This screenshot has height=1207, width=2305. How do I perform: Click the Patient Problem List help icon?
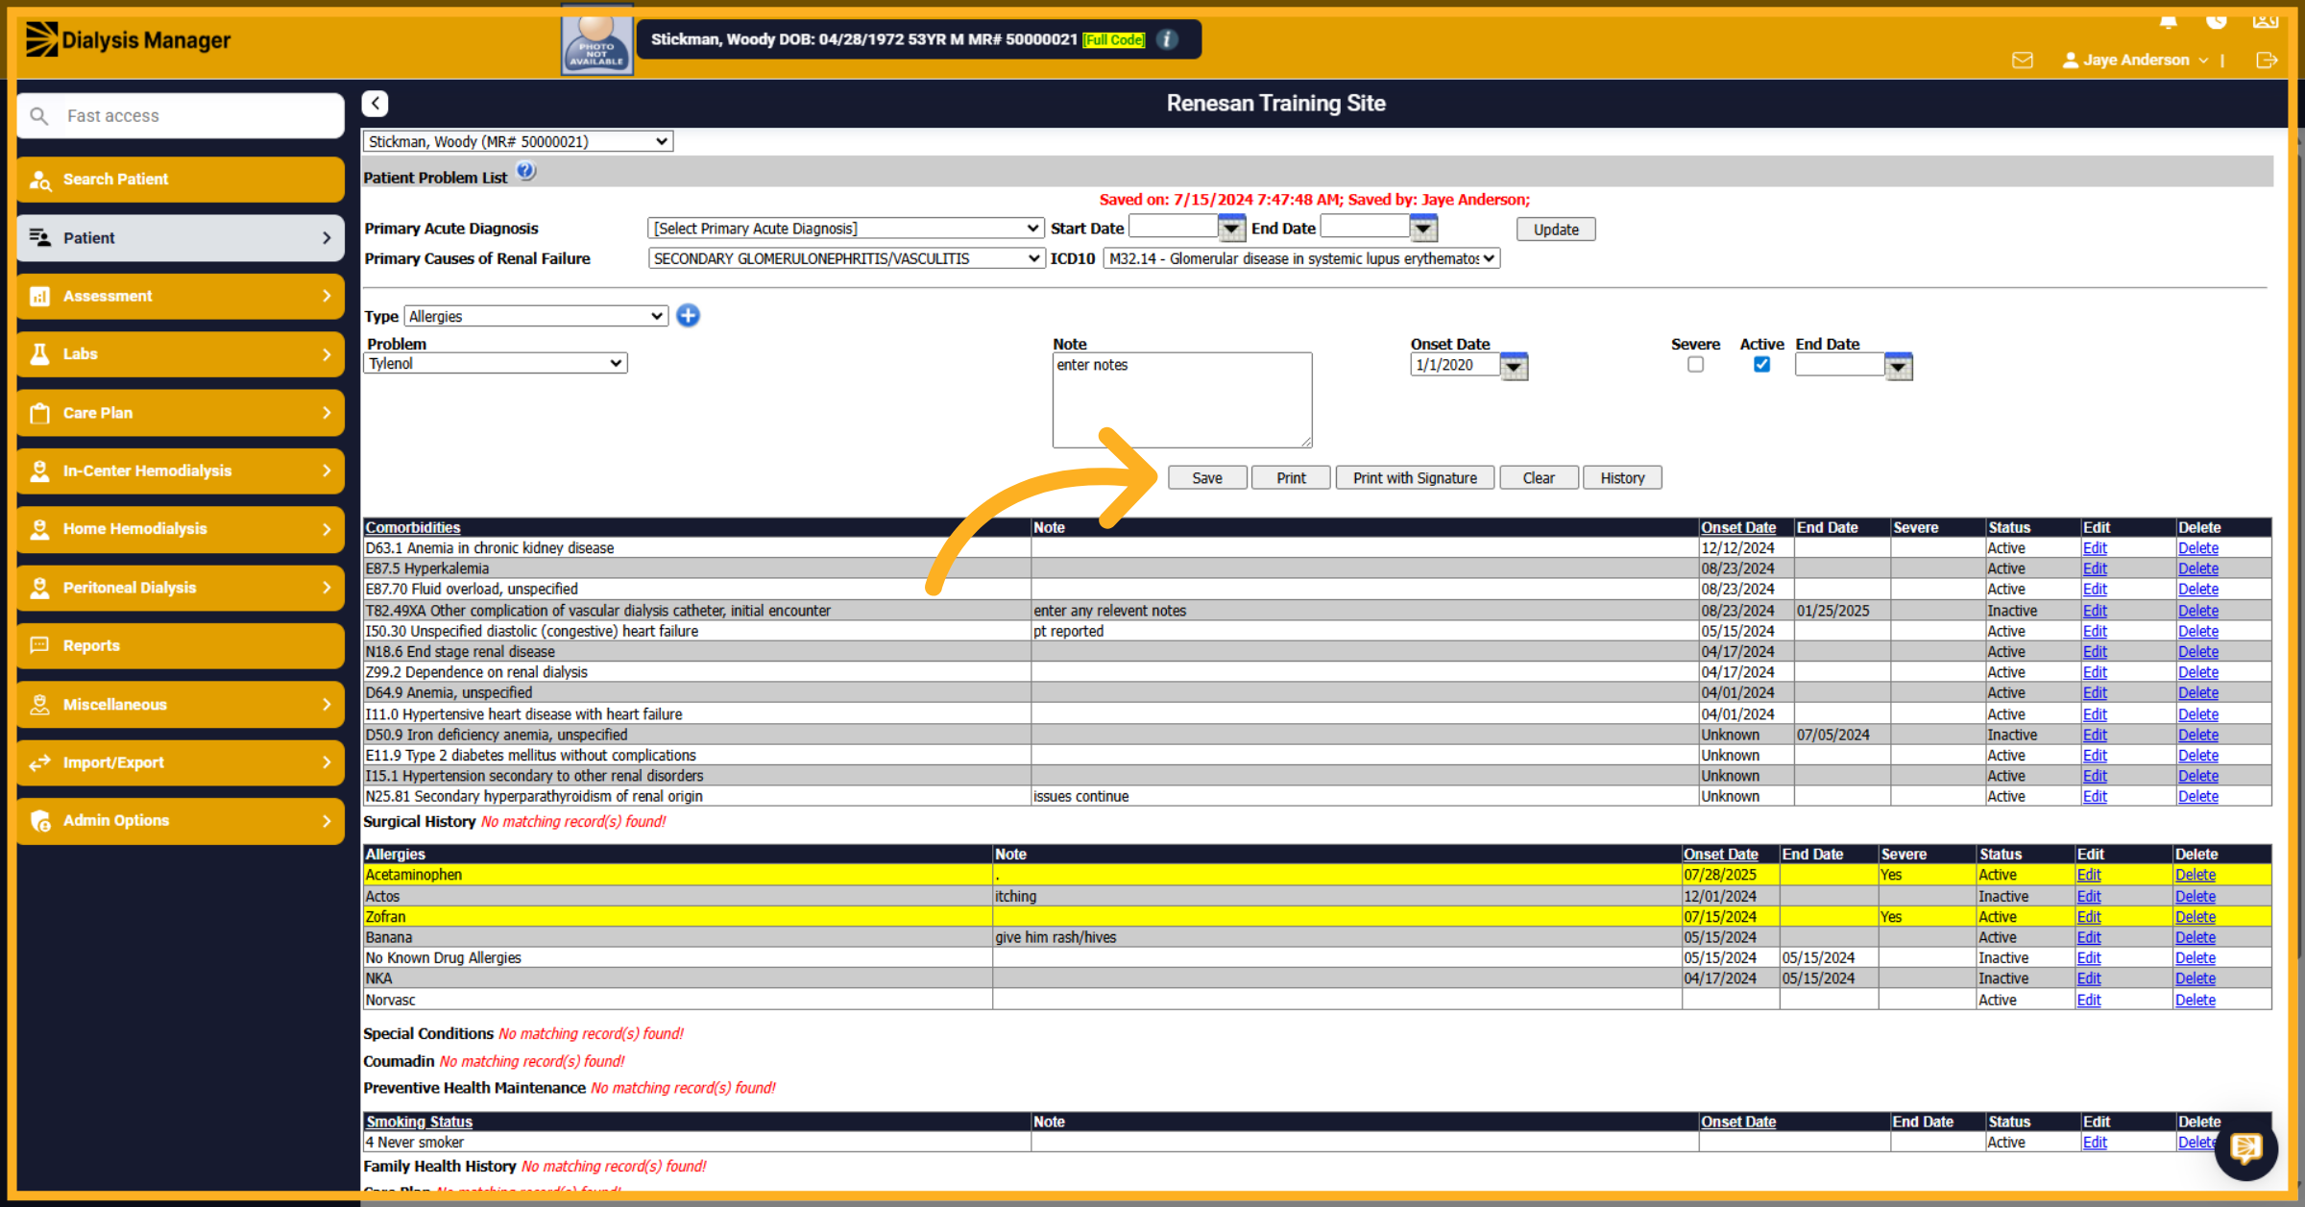pyautogui.click(x=526, y=172)
